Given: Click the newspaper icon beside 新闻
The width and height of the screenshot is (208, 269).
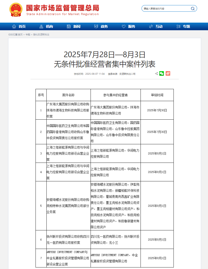Looking at the screenshot, I should tap(69, 26).
